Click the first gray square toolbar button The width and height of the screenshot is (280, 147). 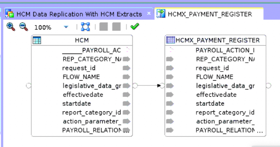104,27
